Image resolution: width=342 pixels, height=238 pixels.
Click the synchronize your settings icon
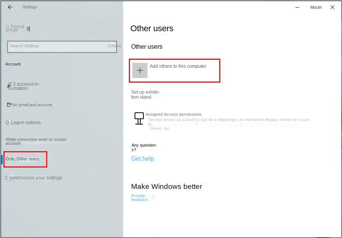point(7,178)
